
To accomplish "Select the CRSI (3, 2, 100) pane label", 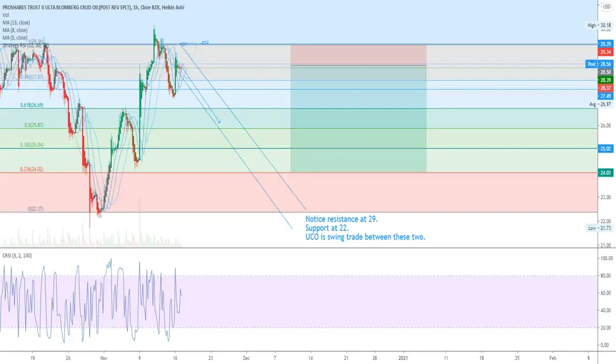I will 17,255.
